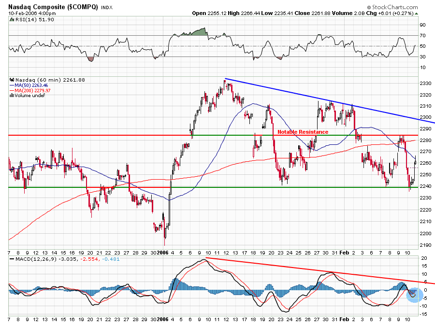Screen dimensions: 435x325
Task: Click the Nasdaq Composite ($COMPQ) chart title
Action: [x=53, y=7]
